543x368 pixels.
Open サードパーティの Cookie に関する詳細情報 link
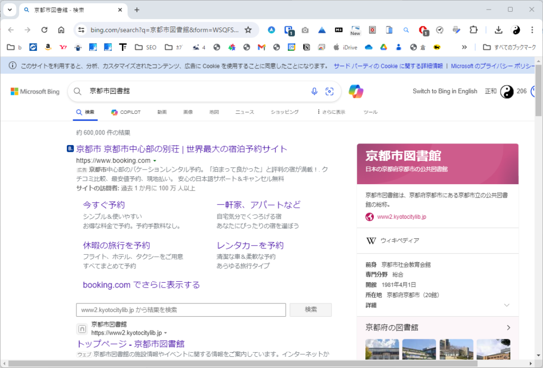click(x=388, y=66)
